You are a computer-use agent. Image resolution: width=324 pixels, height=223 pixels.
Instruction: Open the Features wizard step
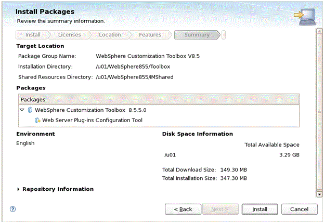coord(150,35)
